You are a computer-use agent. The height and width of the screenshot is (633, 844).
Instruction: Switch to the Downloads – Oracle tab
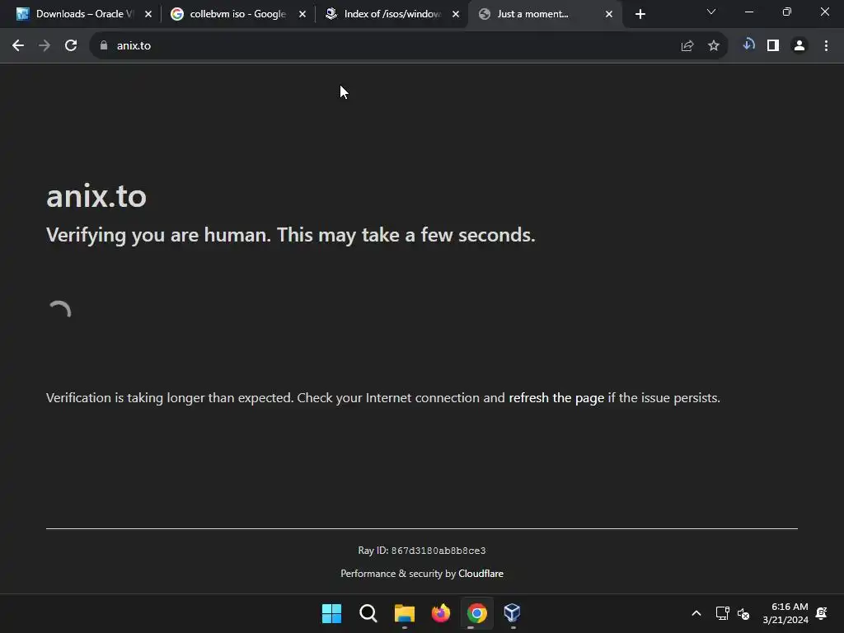point(83,14)
